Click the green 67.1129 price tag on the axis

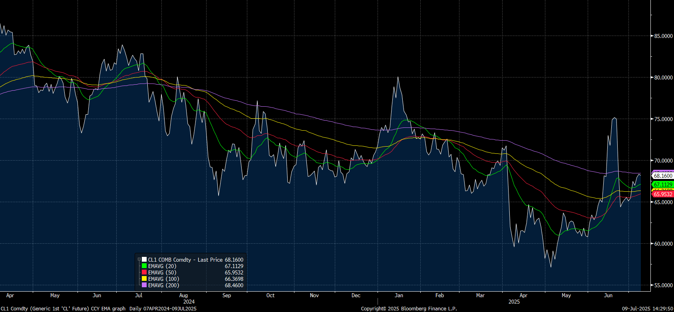pyautogui.click(x=663, y=185)
